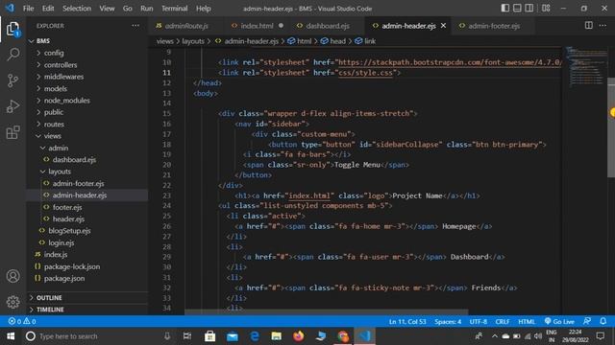Switch to index.html tab
615x345 pixels.
coord(257,26)
